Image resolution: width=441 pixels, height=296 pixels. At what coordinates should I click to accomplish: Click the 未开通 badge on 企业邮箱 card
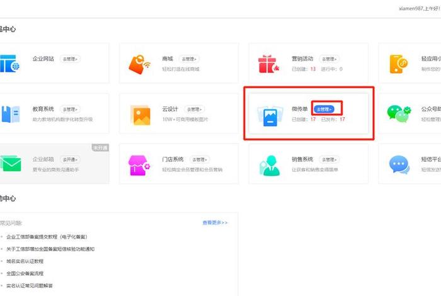100,147
